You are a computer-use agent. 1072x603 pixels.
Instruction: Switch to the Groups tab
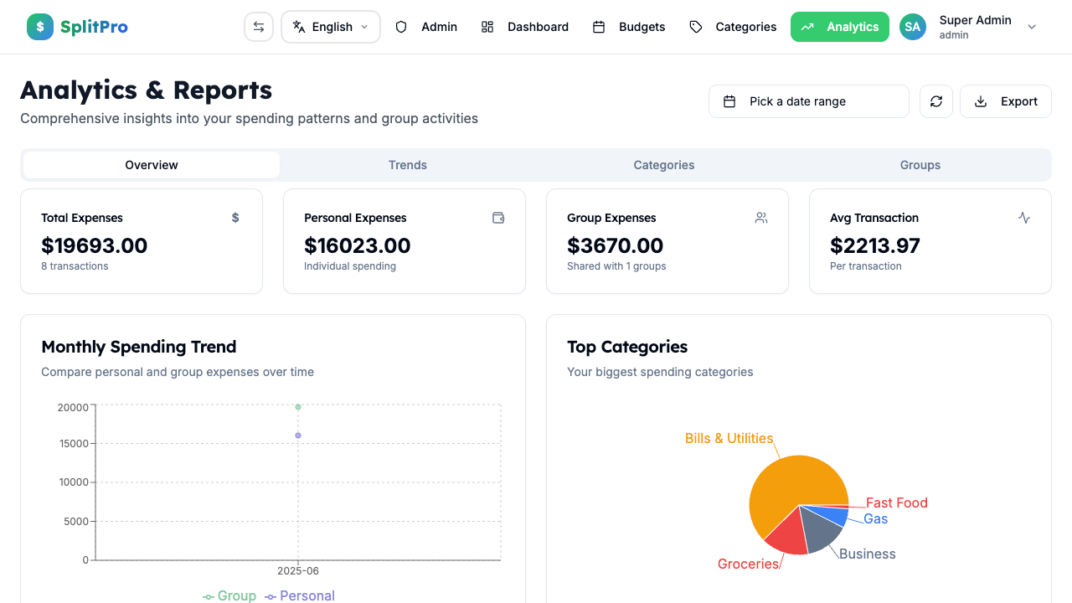point(920,164)
